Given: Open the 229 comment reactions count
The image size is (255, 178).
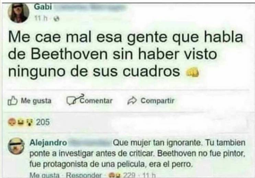Looking at the screenshot, I should (x=129, y=175).
